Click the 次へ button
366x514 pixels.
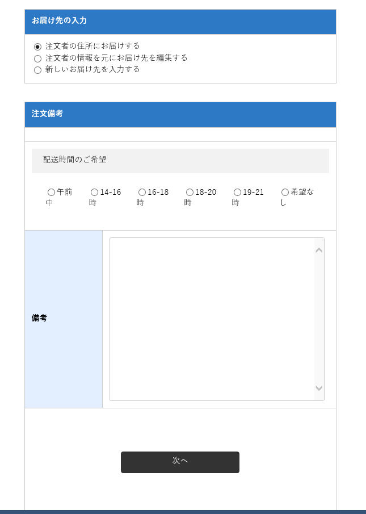(x=180, y=462)
